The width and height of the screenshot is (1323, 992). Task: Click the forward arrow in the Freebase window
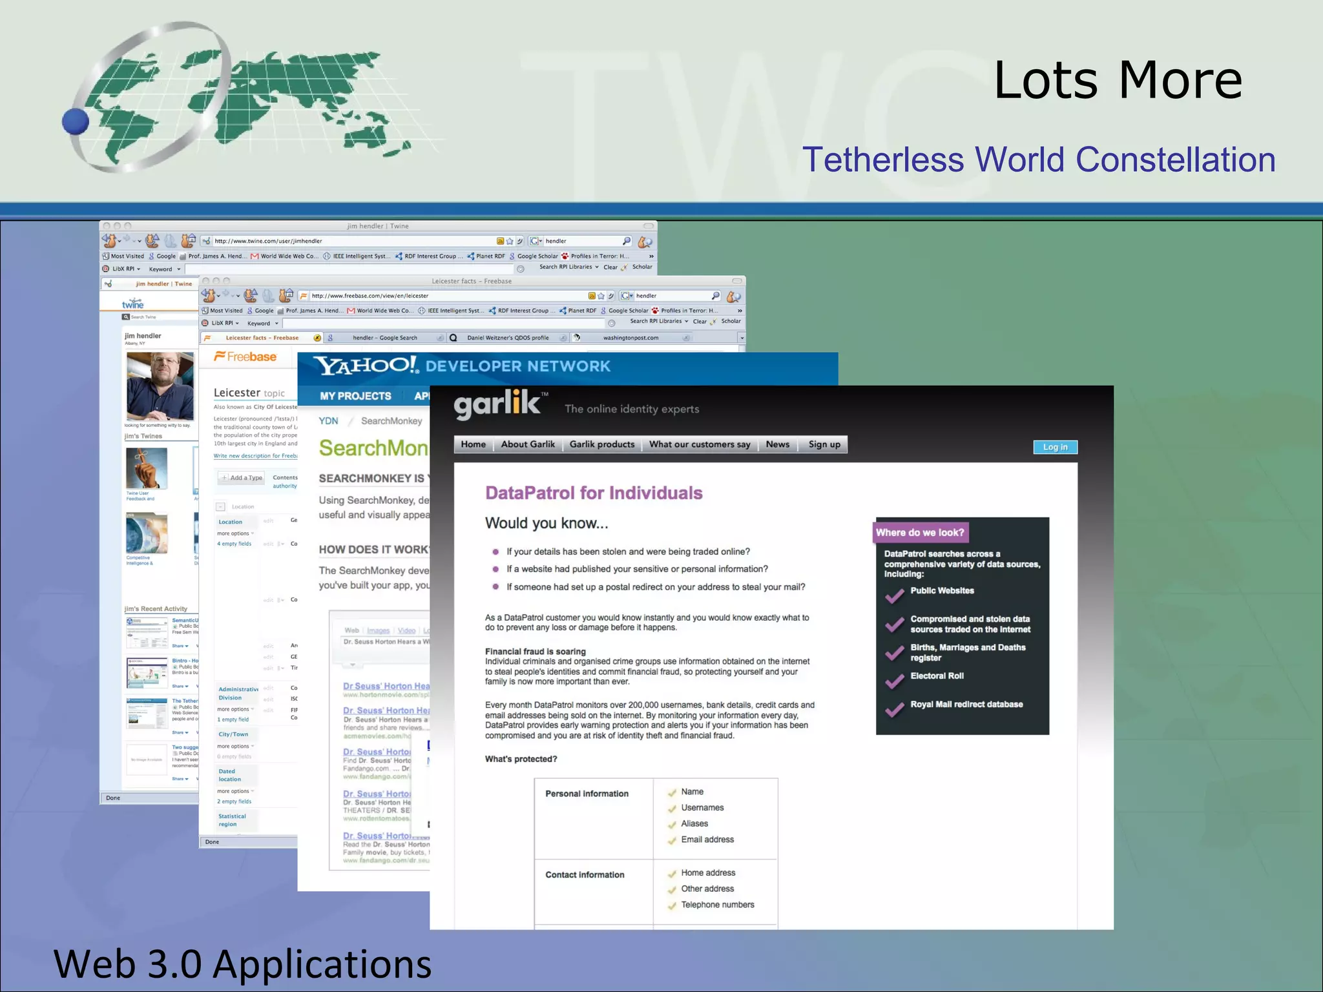[226, 294]
